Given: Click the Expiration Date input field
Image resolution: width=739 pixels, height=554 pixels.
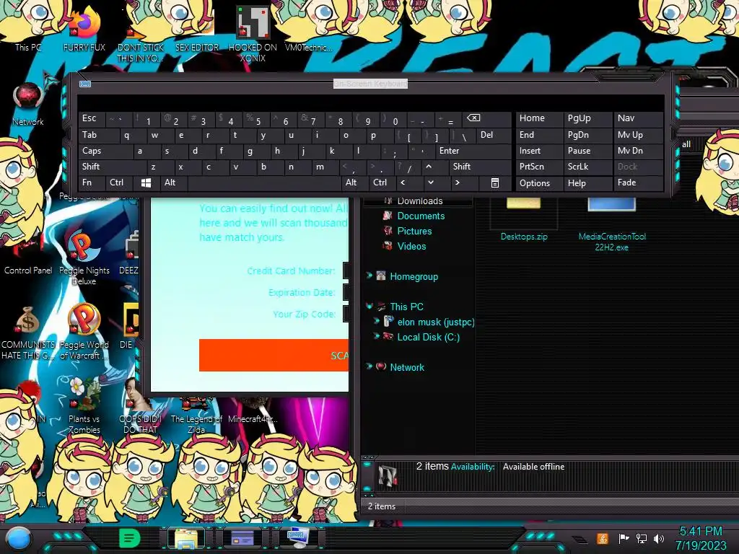Looking at the screenshot, I should [x=346, y=292].
